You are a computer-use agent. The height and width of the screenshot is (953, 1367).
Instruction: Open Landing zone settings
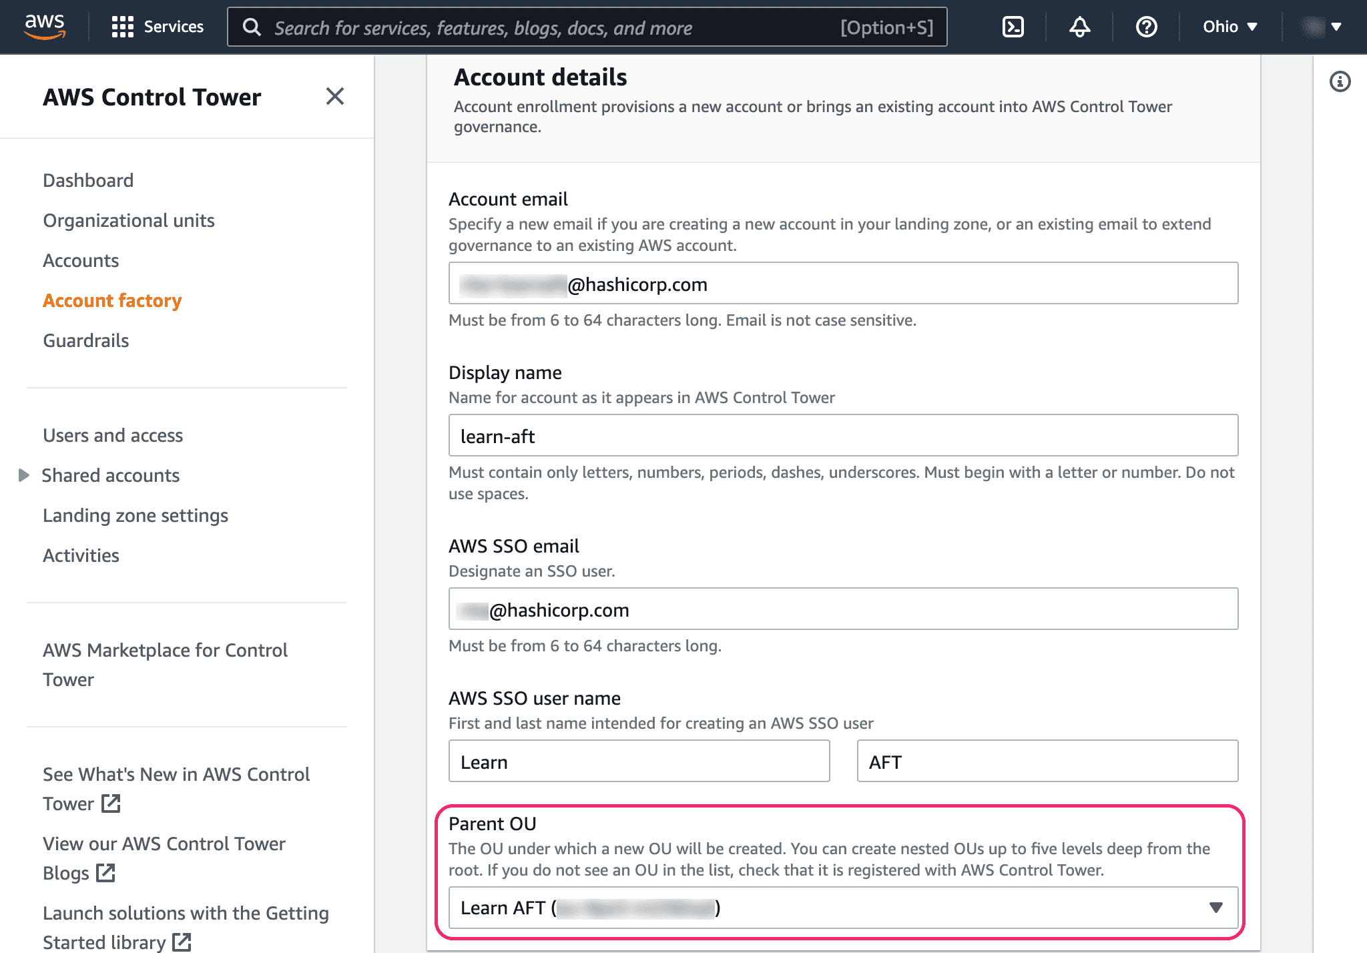coord(135,515)
